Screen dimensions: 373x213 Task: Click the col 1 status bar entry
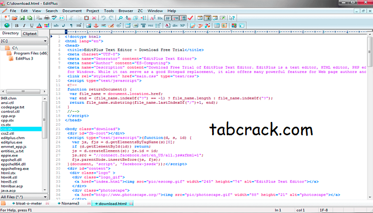301,210
